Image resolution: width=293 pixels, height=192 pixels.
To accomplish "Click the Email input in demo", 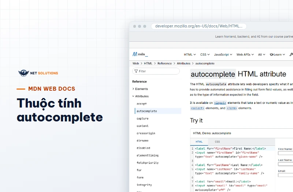I will click(x=285, y=175).
